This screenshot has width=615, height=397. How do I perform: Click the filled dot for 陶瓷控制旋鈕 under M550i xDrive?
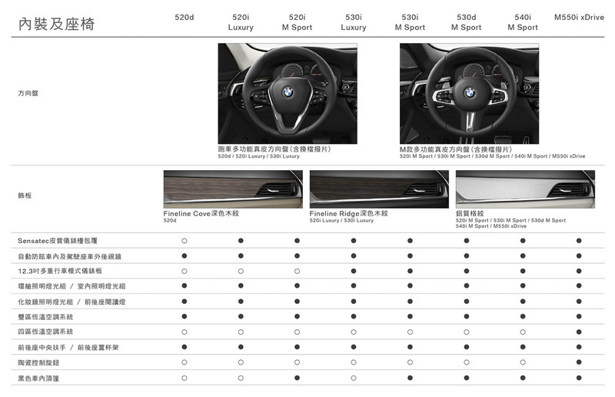pos(579,362)
